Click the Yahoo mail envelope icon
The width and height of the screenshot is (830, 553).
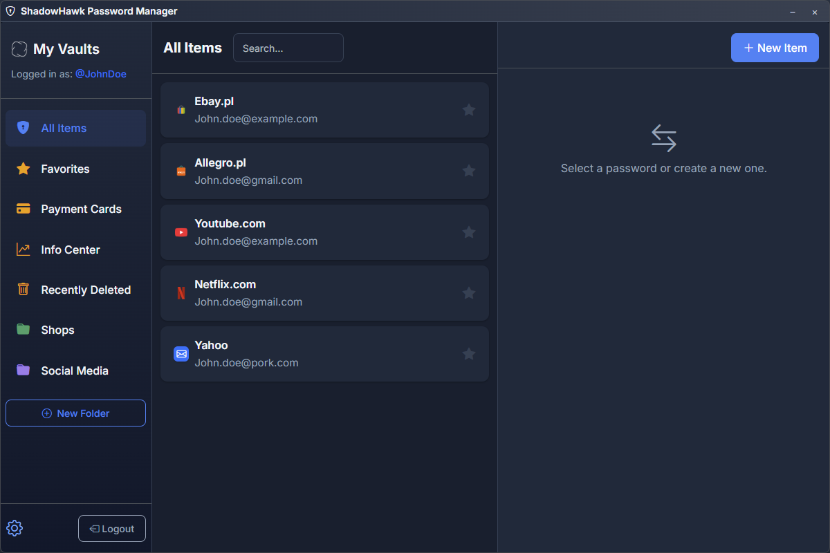point(181,354)
